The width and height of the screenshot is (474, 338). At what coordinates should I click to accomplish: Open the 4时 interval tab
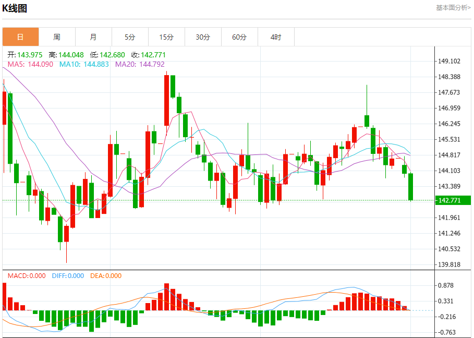pos(276,37)
